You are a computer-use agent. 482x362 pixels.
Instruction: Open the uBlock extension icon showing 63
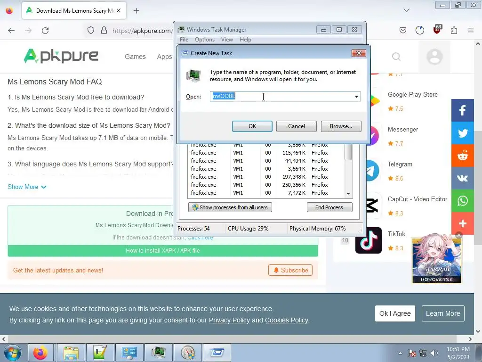pyautogui.click(x=437, y=30)
